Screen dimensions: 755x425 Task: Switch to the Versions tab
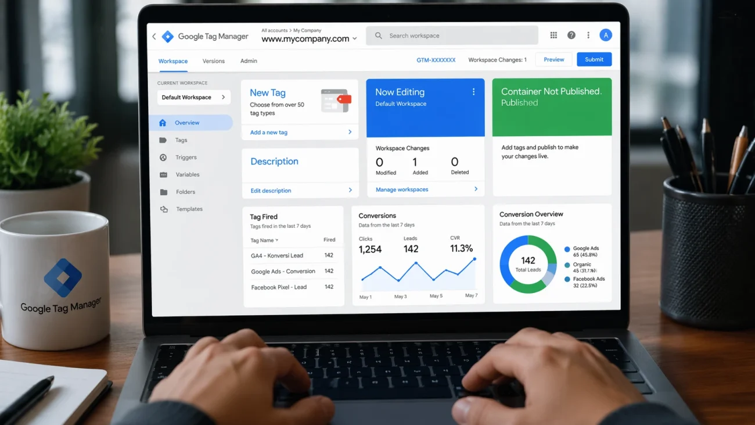213,61
